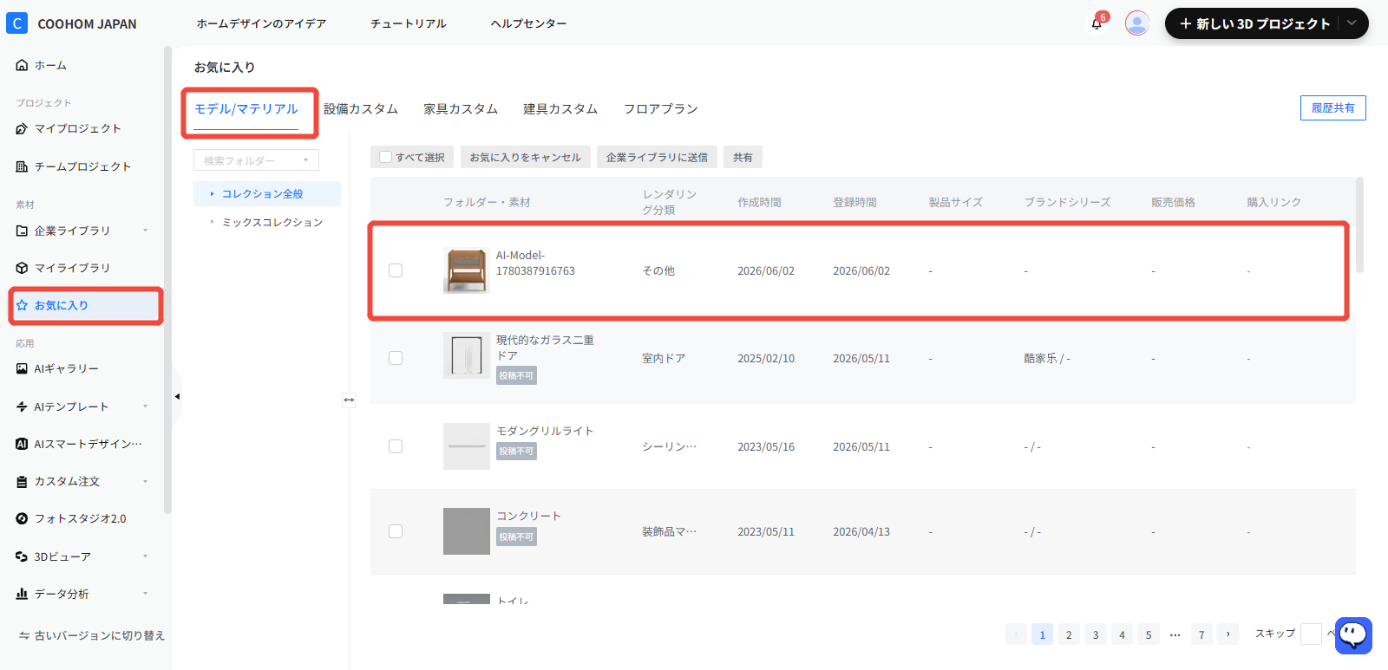This screenshot has height=670, width=1388.
Task: Switch to the 建具カスタム tab
Action: click(x=560, y=109)
